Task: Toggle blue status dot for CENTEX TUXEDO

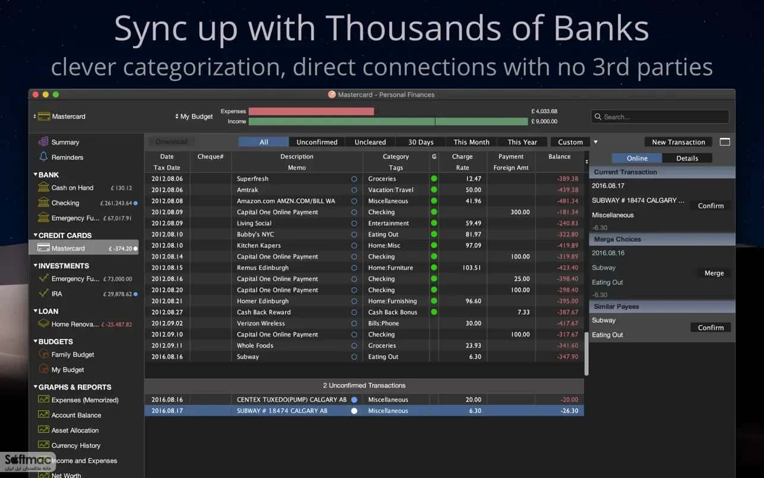Action: click(x=354, y=400)
